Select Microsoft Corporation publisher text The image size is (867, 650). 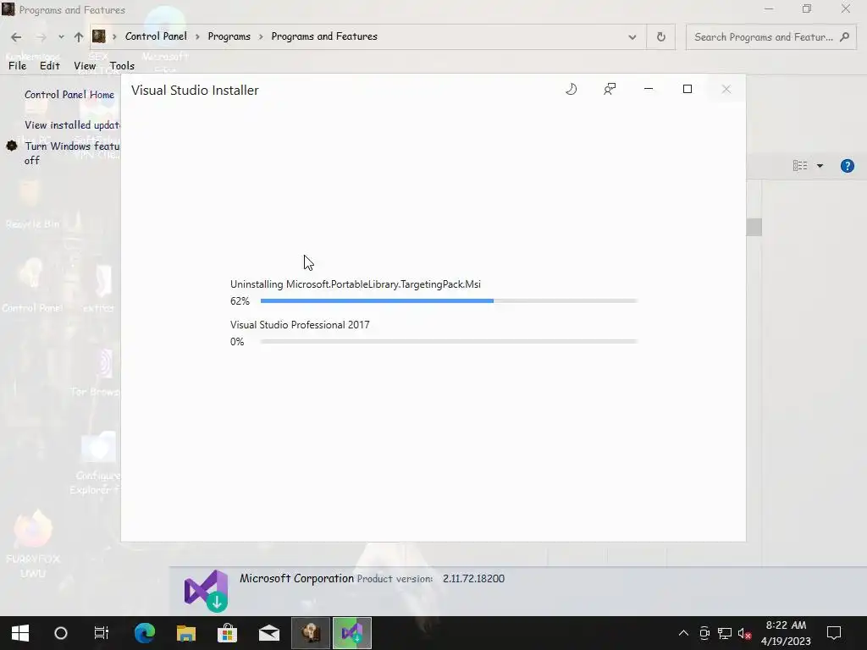pyautogui.click(x=296, y=578)
